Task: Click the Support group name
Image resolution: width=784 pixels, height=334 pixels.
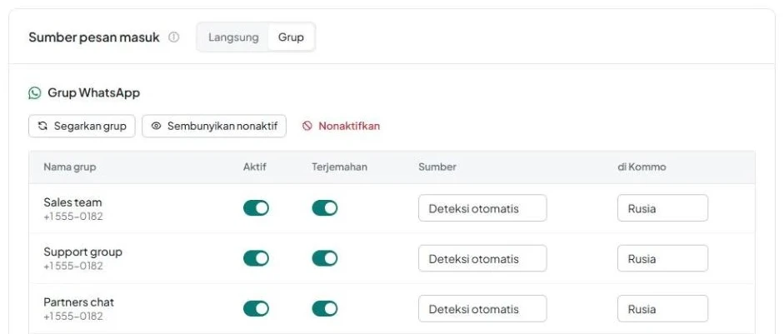Action: coord(82,252)
